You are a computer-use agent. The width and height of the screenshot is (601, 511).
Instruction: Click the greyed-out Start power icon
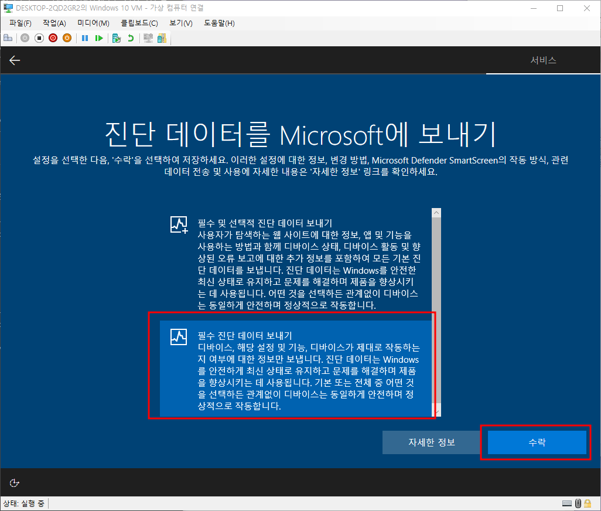coord(25,38)
